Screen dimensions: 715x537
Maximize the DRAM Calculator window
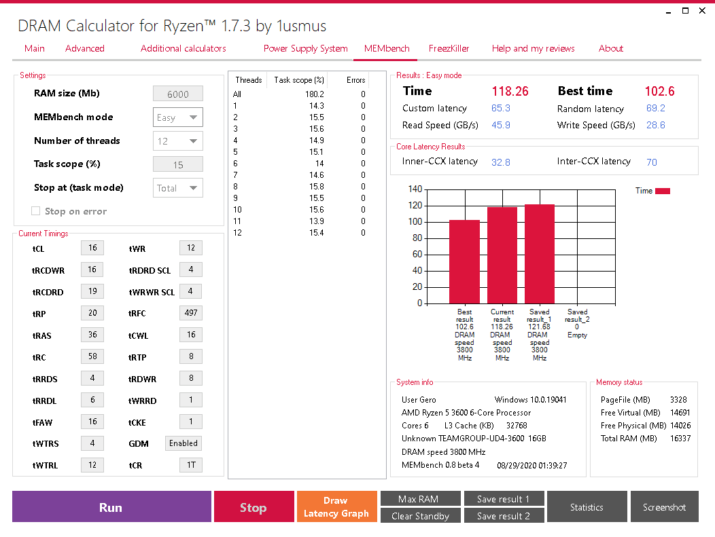[685, 11]
